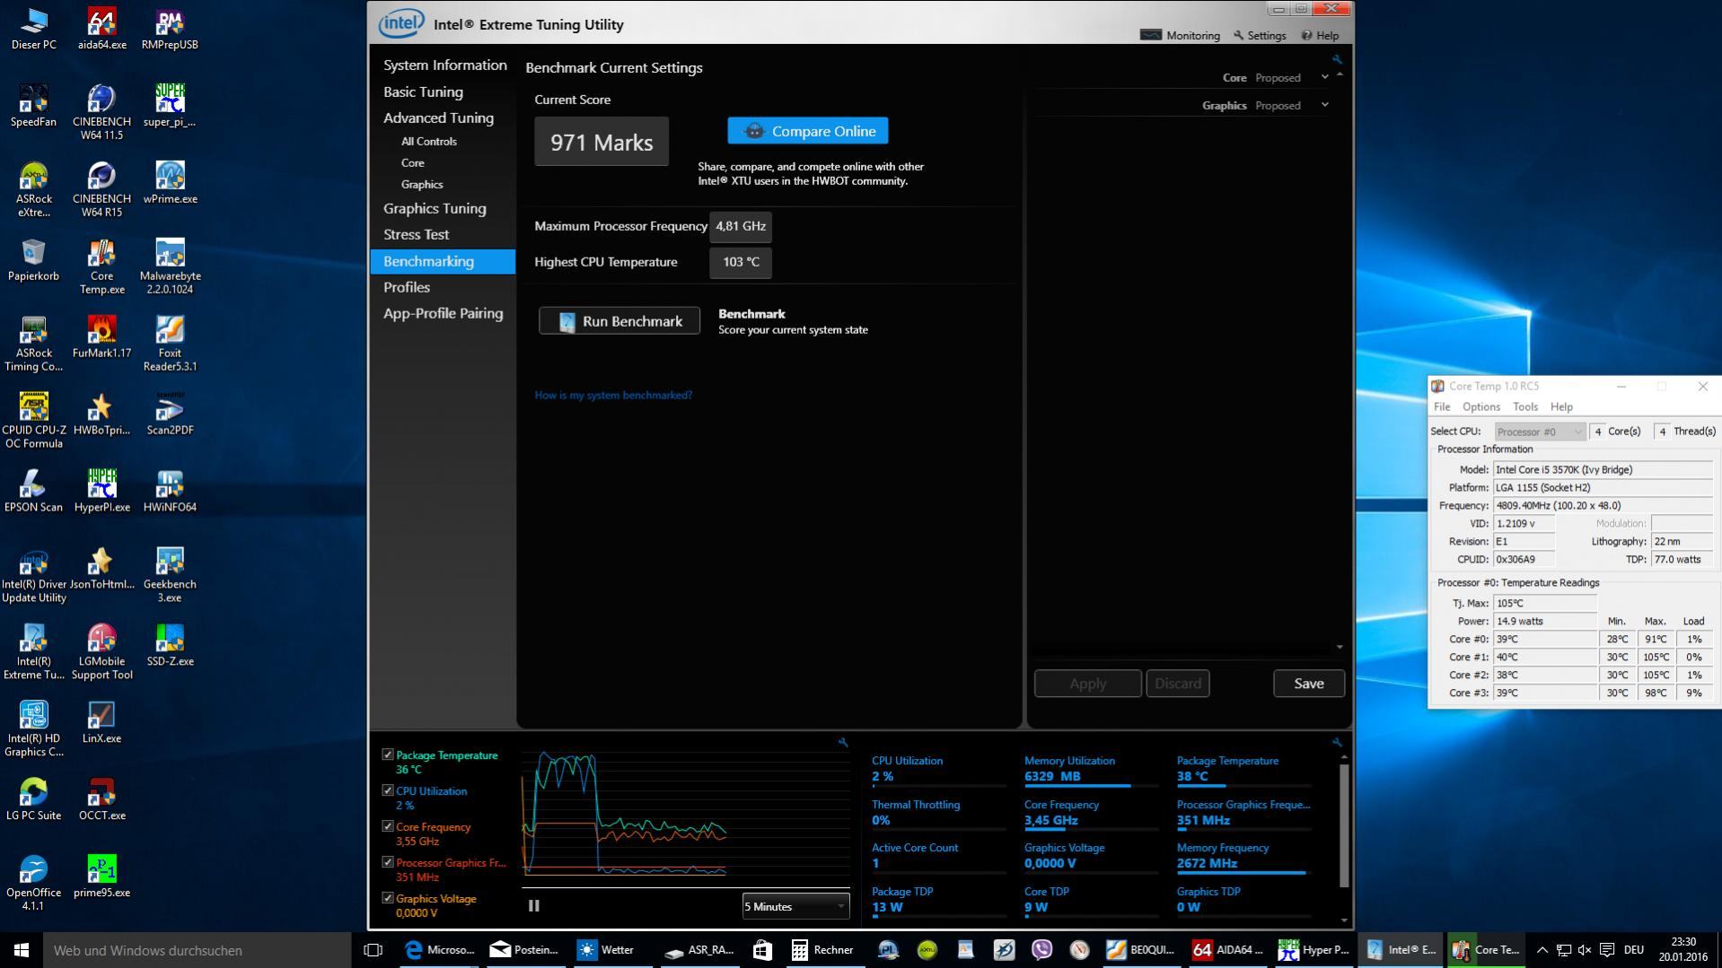Select the Stress Test section
The image size is (1722, 968).
[x=416, y=234]
